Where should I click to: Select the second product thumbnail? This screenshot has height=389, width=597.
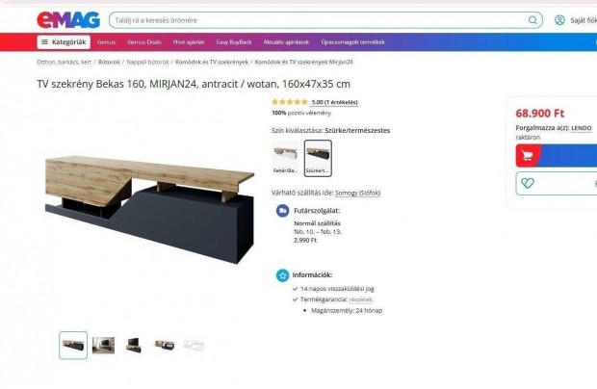pos(103,346)
